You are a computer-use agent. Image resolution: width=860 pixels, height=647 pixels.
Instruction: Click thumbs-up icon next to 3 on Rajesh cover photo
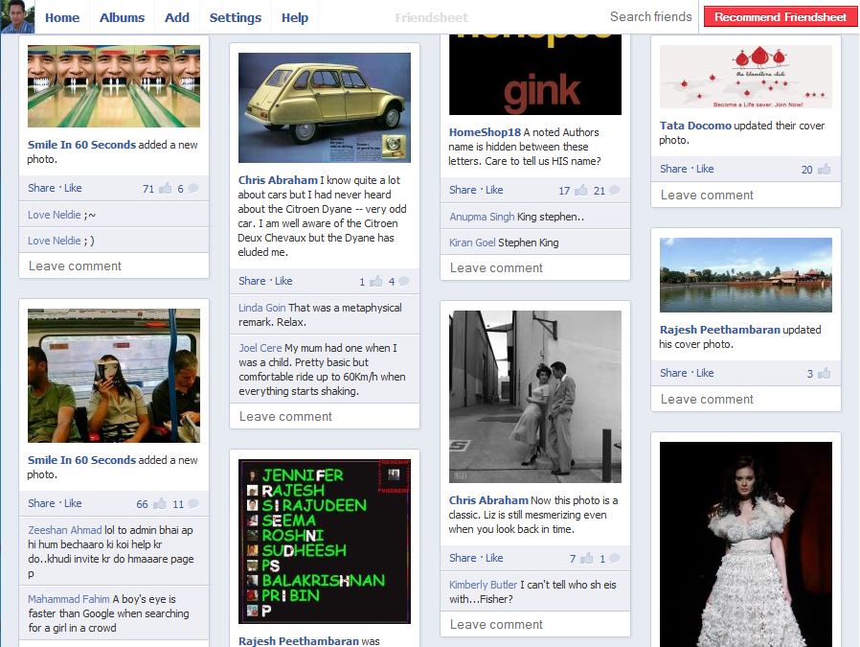(x=824, y=374)
